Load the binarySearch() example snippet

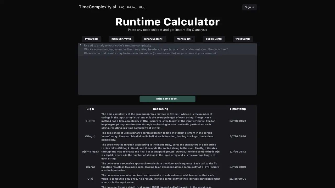(154, 39)
